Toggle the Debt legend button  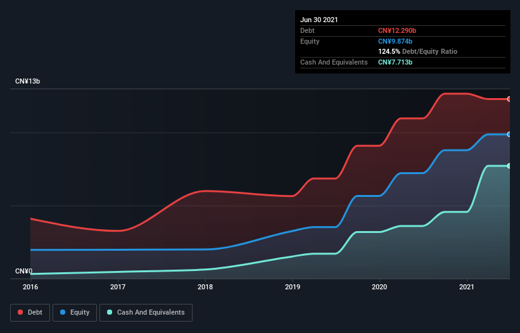pyautogui.click(x=30, y=313)
